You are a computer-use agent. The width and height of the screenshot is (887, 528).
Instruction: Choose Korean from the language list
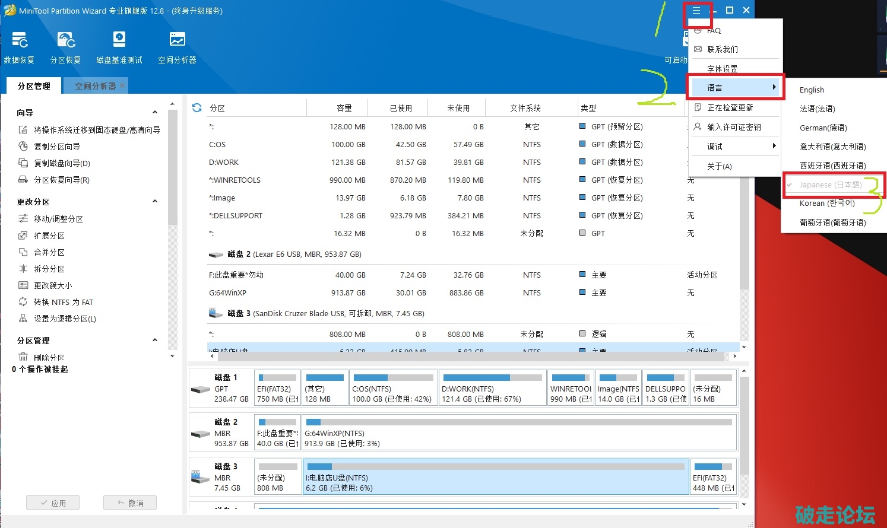coord(827,203)
